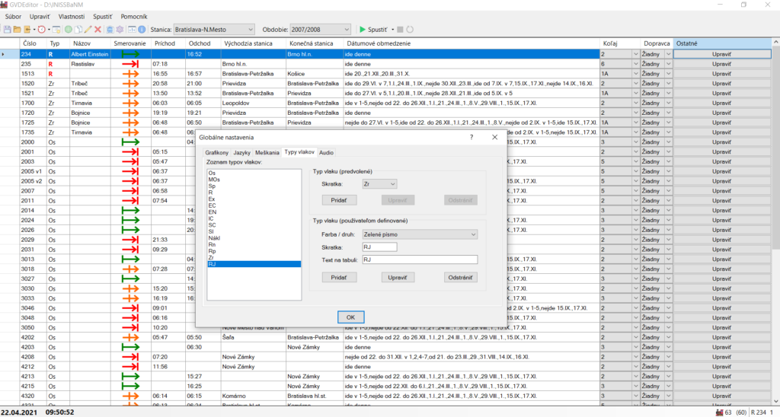Click orange direction arrow for train 1700
The width and height of the screenshot is (780, 417).
click(x=130, y=103)
